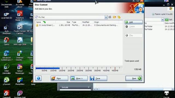Click Fișiere rupte în bucăți link in Explorer
175x98 pixels.
[162, 14]
